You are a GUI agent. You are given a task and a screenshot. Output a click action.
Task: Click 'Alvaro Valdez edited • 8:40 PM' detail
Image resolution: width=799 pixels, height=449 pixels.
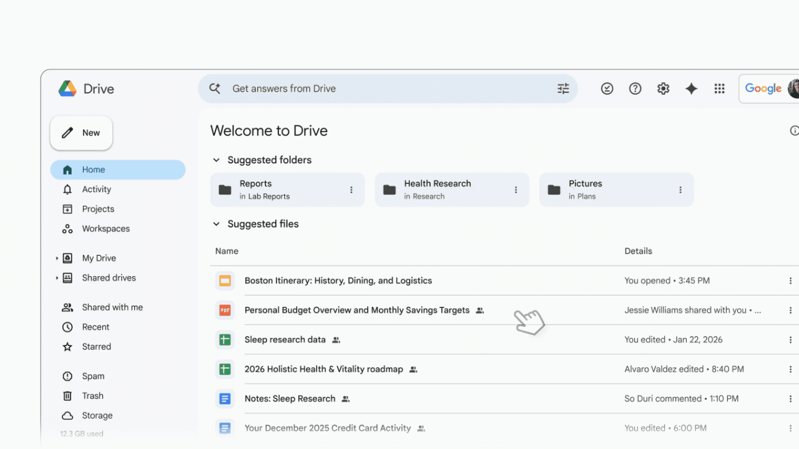(x=684, y=369)
